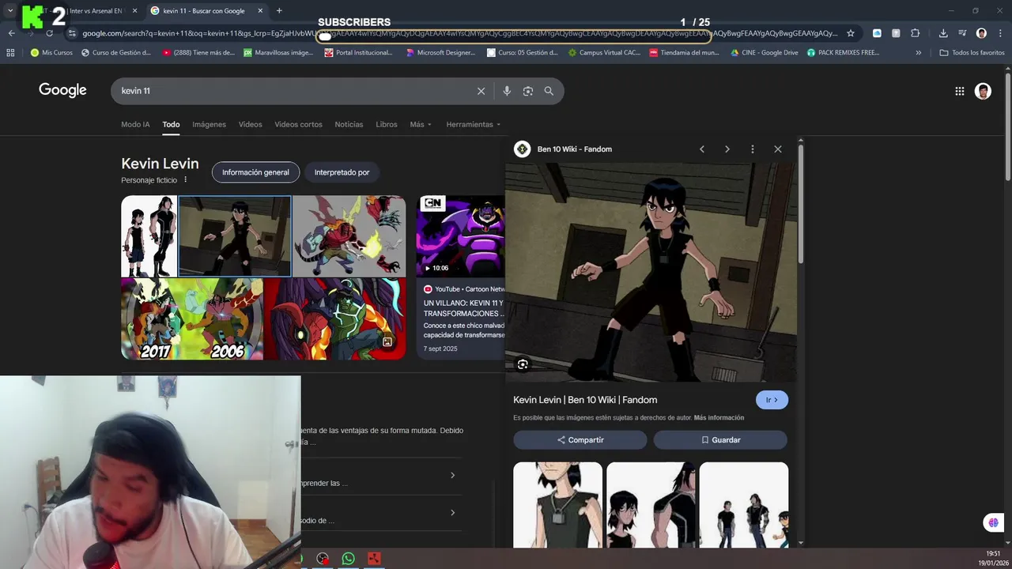Open the Google apps grid
1012x569 pixels.
(x=960, y=91)
